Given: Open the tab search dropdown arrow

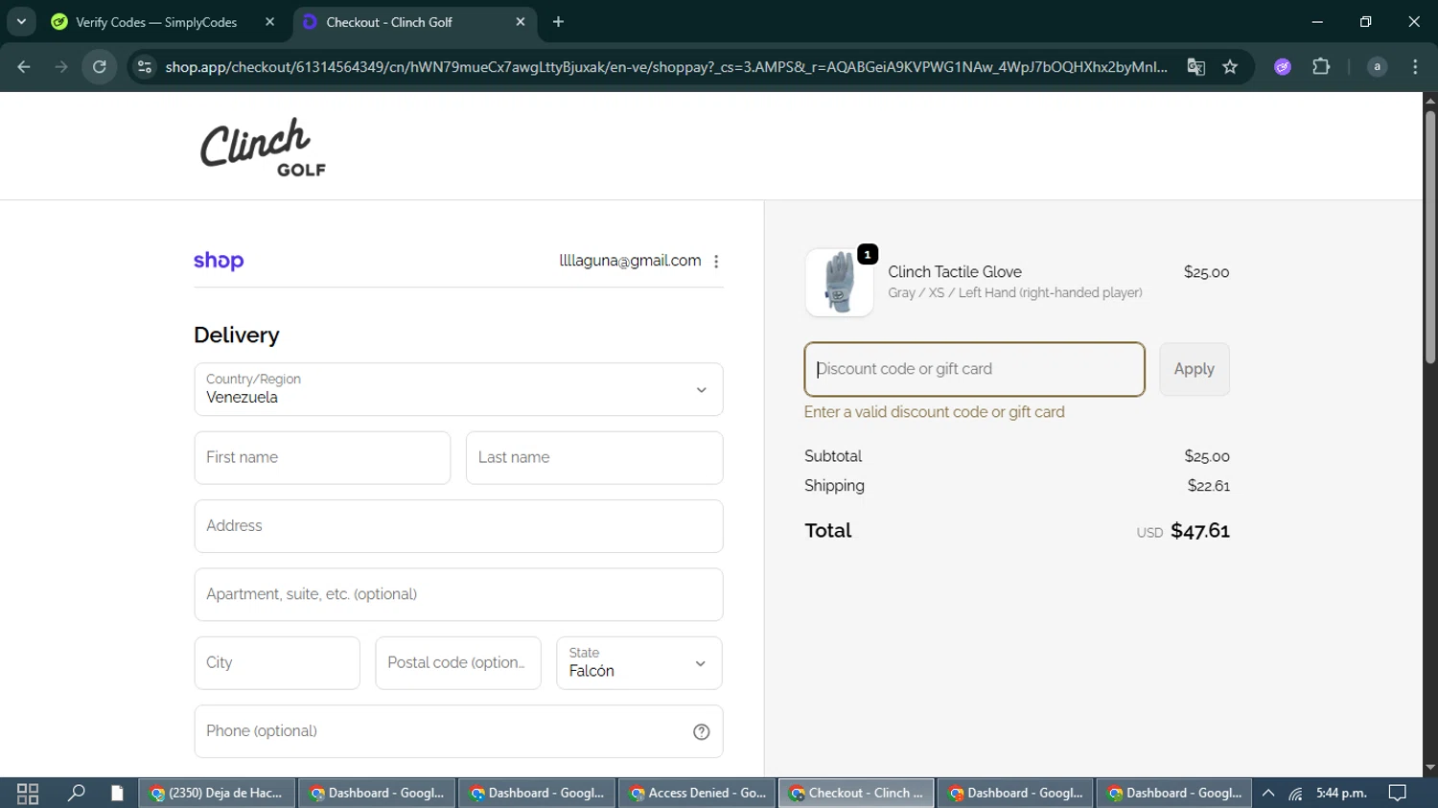Looking at the screenshot, I should point(21,21).
